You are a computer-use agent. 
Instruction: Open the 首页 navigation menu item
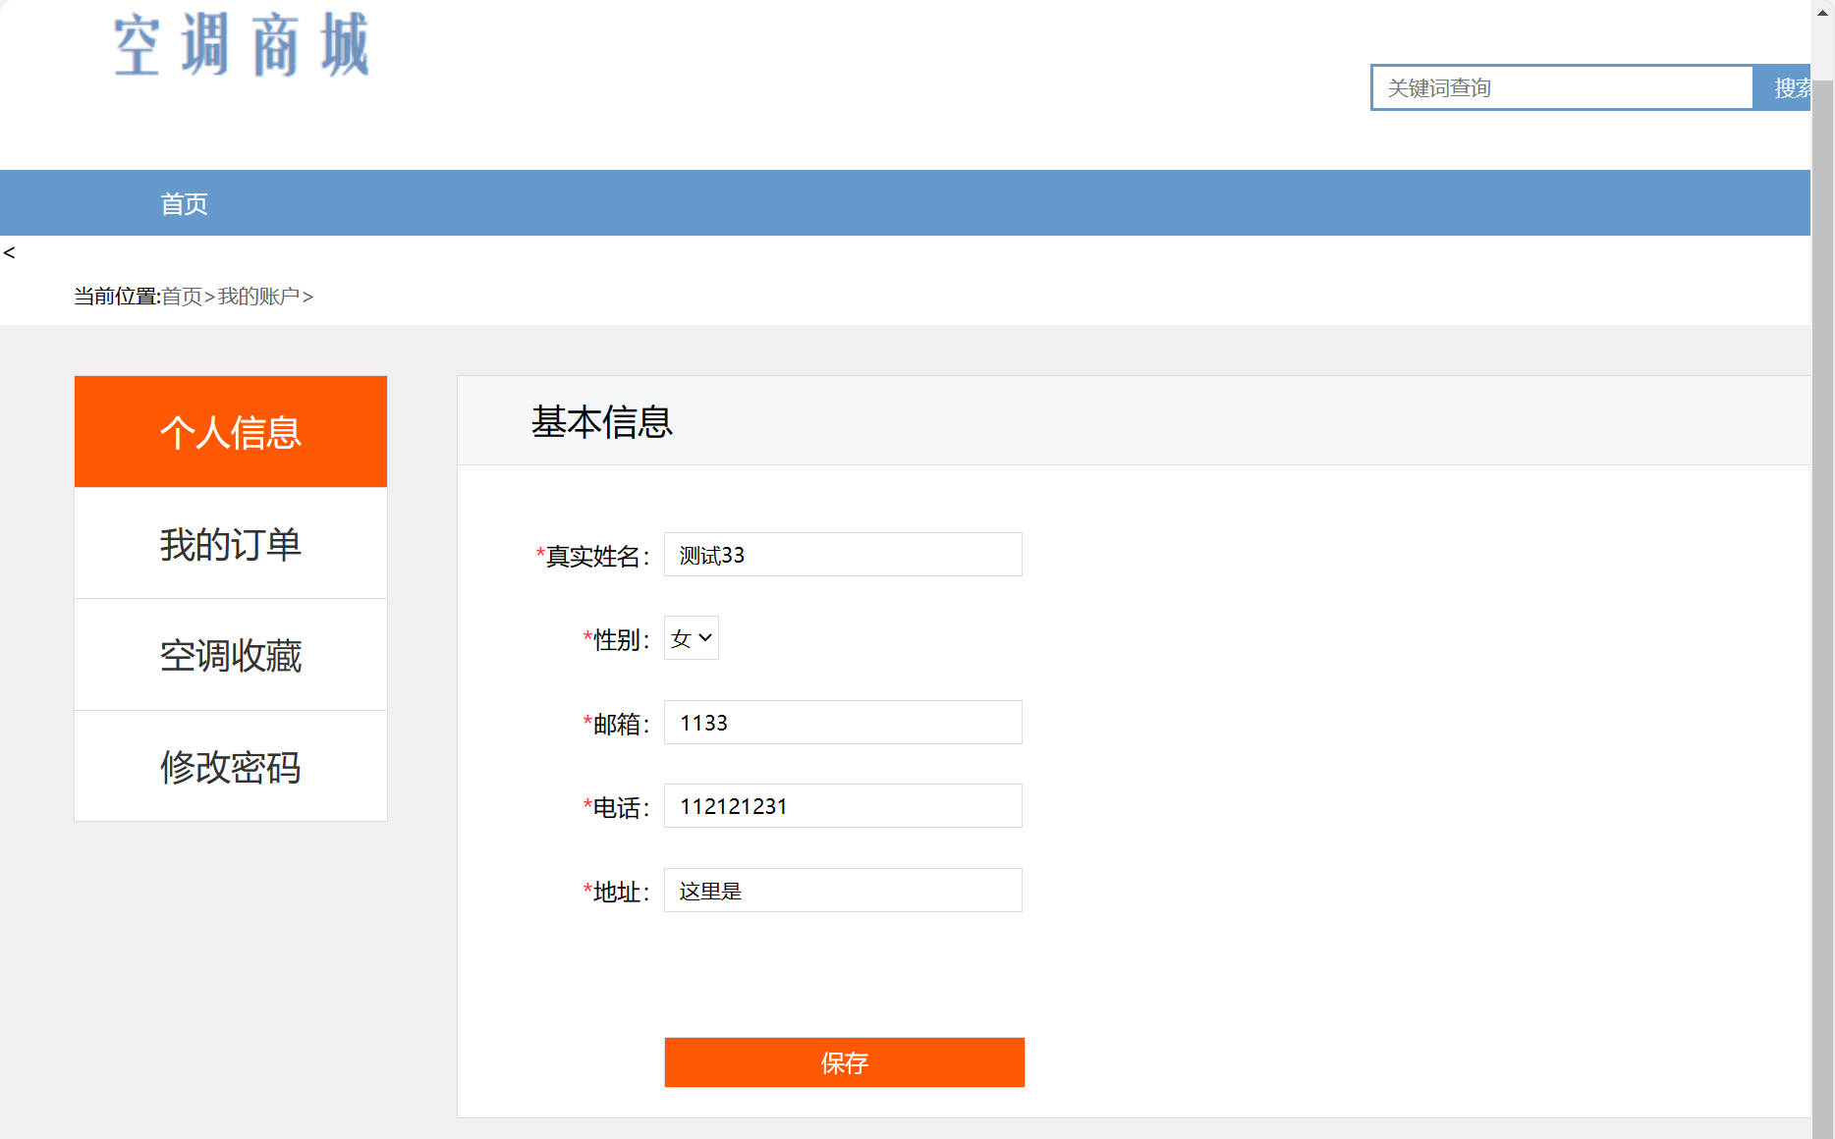(183, 202)
